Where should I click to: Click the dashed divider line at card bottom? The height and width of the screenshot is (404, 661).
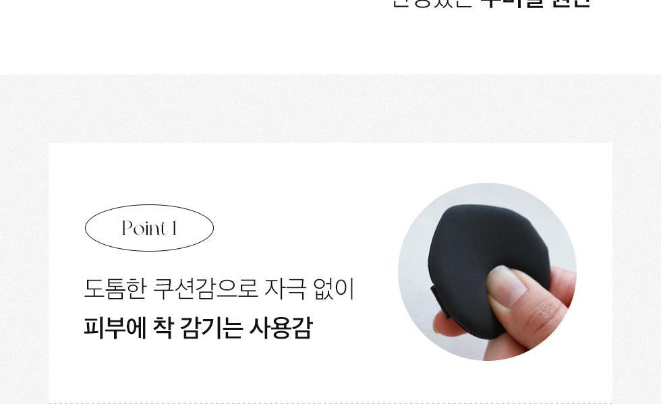point(330,403)
